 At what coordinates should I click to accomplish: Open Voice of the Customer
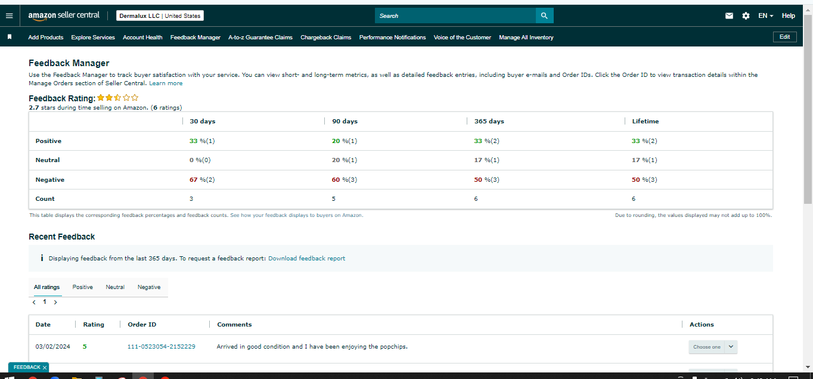click(x=463, y=37)
